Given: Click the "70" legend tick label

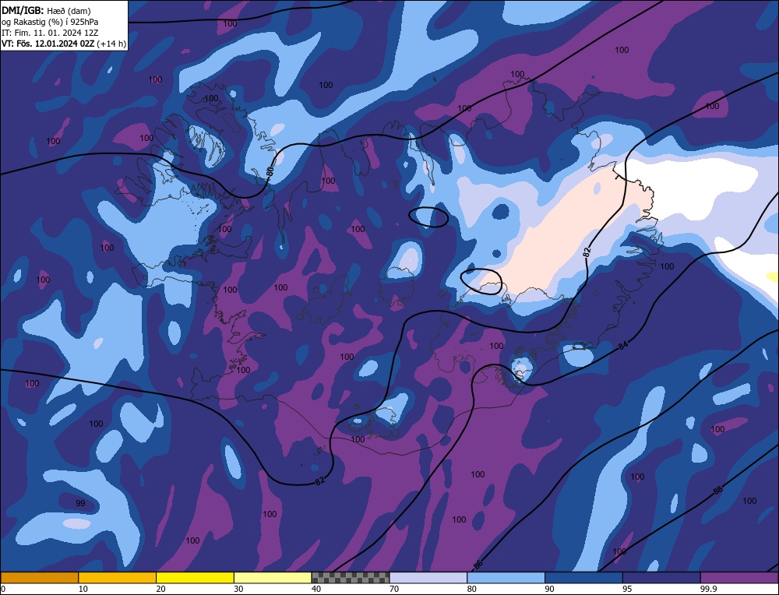Looking at the screenshot, I should tap(394, 589).
